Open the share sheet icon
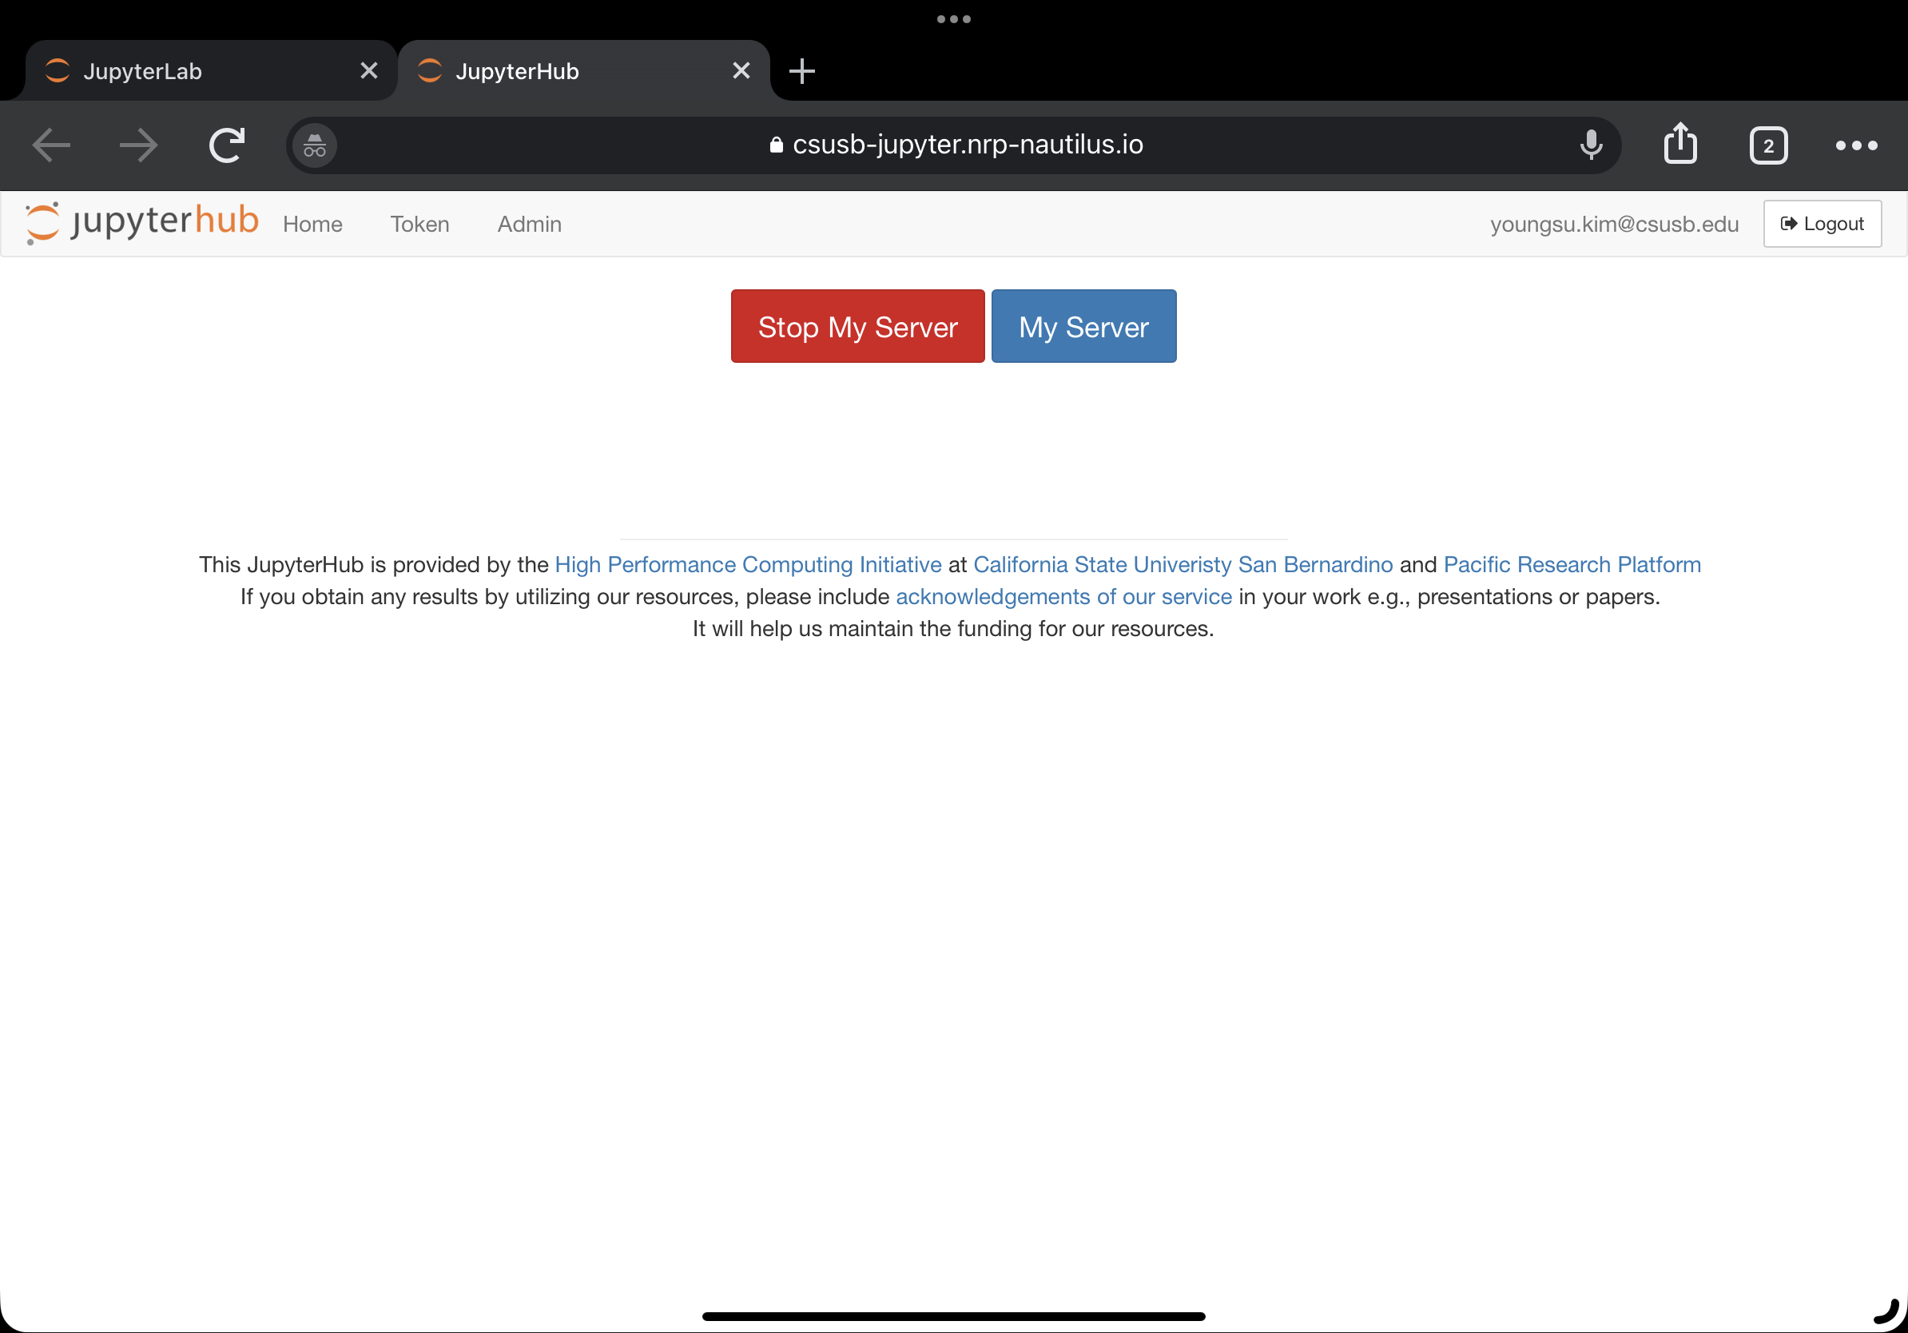This screenshot has height=1333, width=1908. 1680,144
